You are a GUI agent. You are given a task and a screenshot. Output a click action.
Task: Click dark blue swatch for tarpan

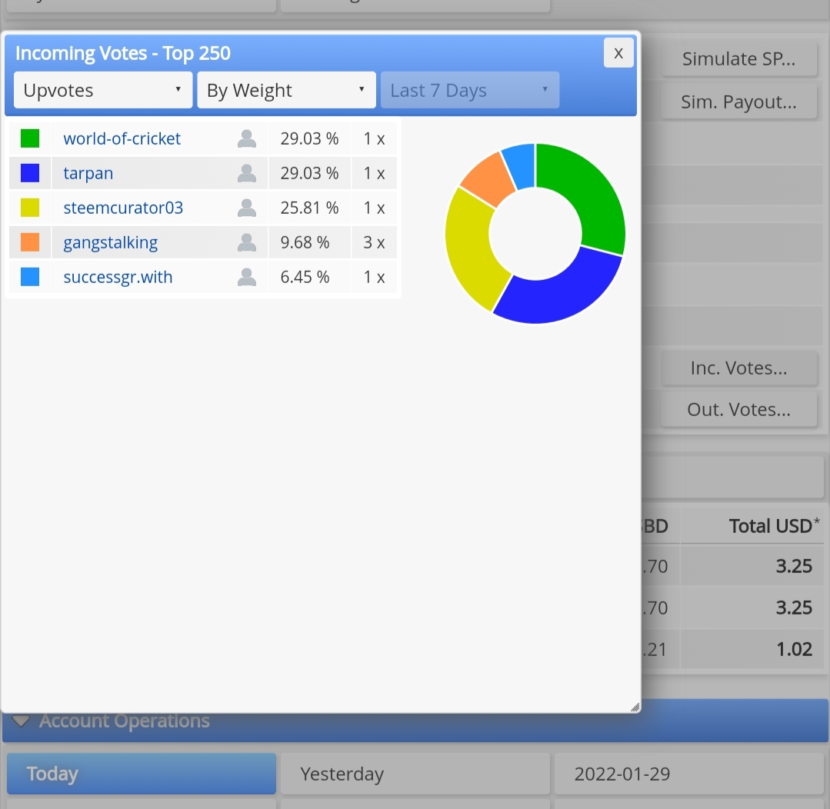pos(30,173)
